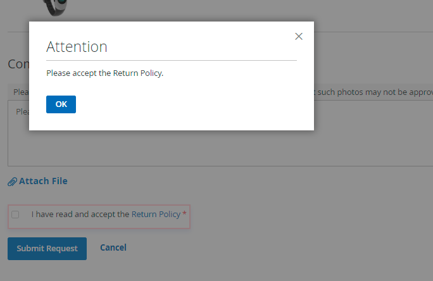Click the divider line under the Attention title
433x281 pixels.
(171, 60)
